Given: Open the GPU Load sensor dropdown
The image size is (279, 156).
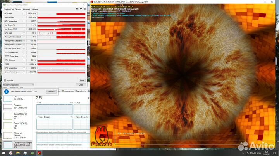Looking at the screenshot, I should (24, 33).
